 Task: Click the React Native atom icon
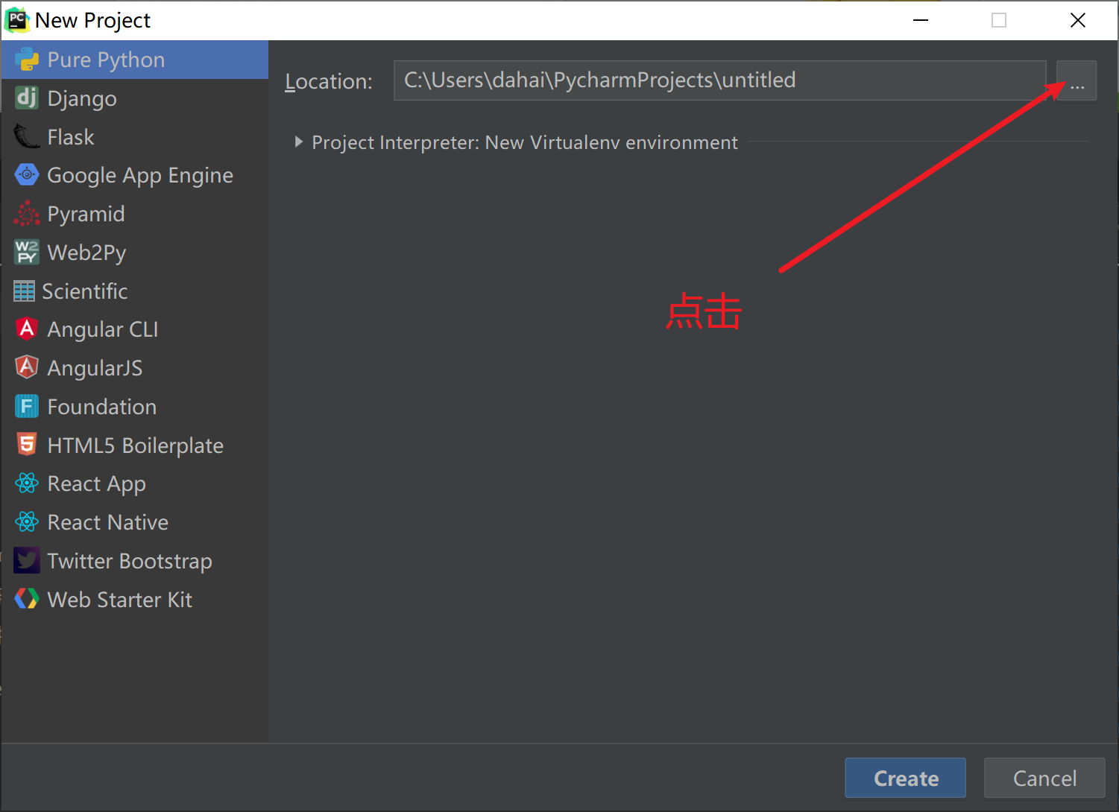pos(27,521)
